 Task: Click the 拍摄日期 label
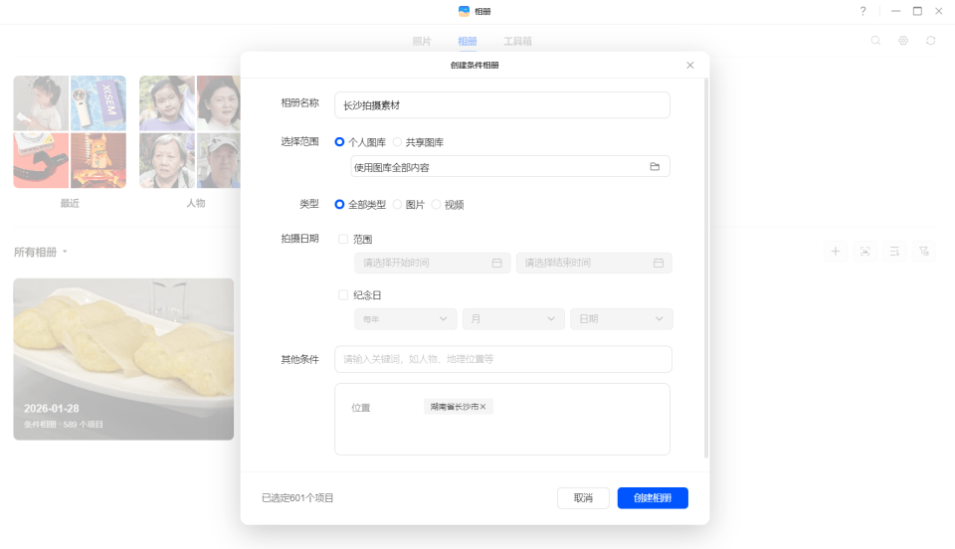tap(299, 239)
